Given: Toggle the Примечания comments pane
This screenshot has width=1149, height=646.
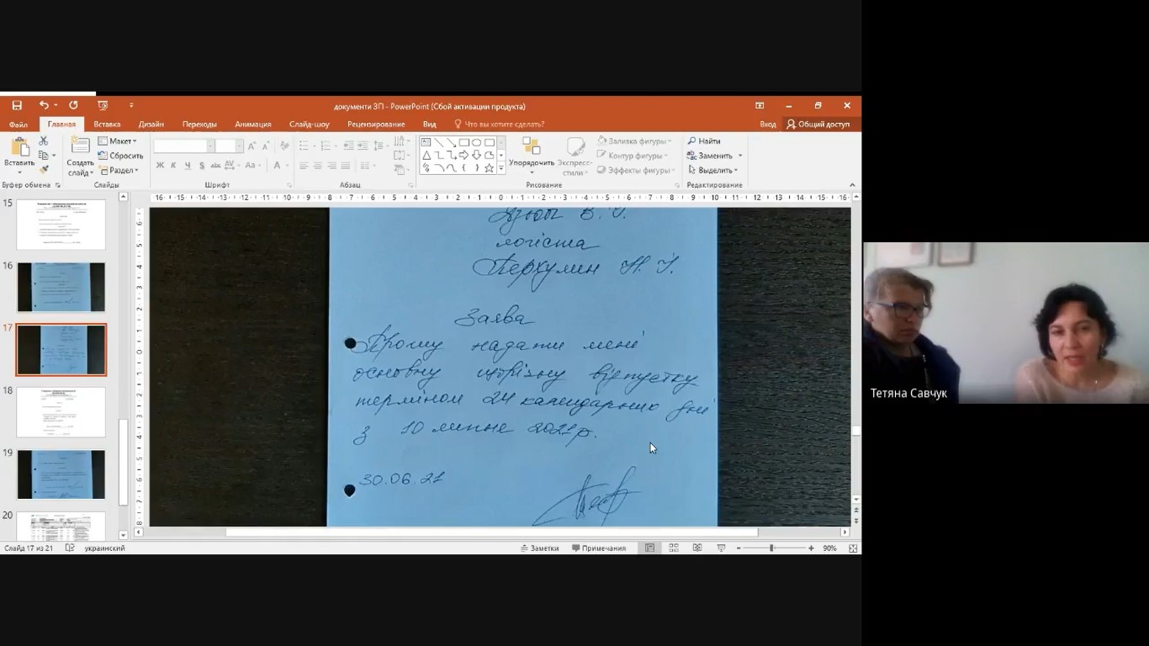Looking at the screenshot, I should 599,548.
